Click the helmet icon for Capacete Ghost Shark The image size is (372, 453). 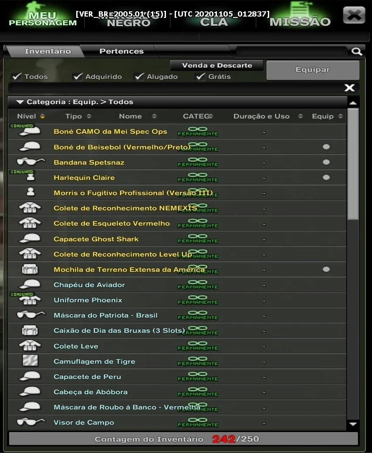point(30,238)
